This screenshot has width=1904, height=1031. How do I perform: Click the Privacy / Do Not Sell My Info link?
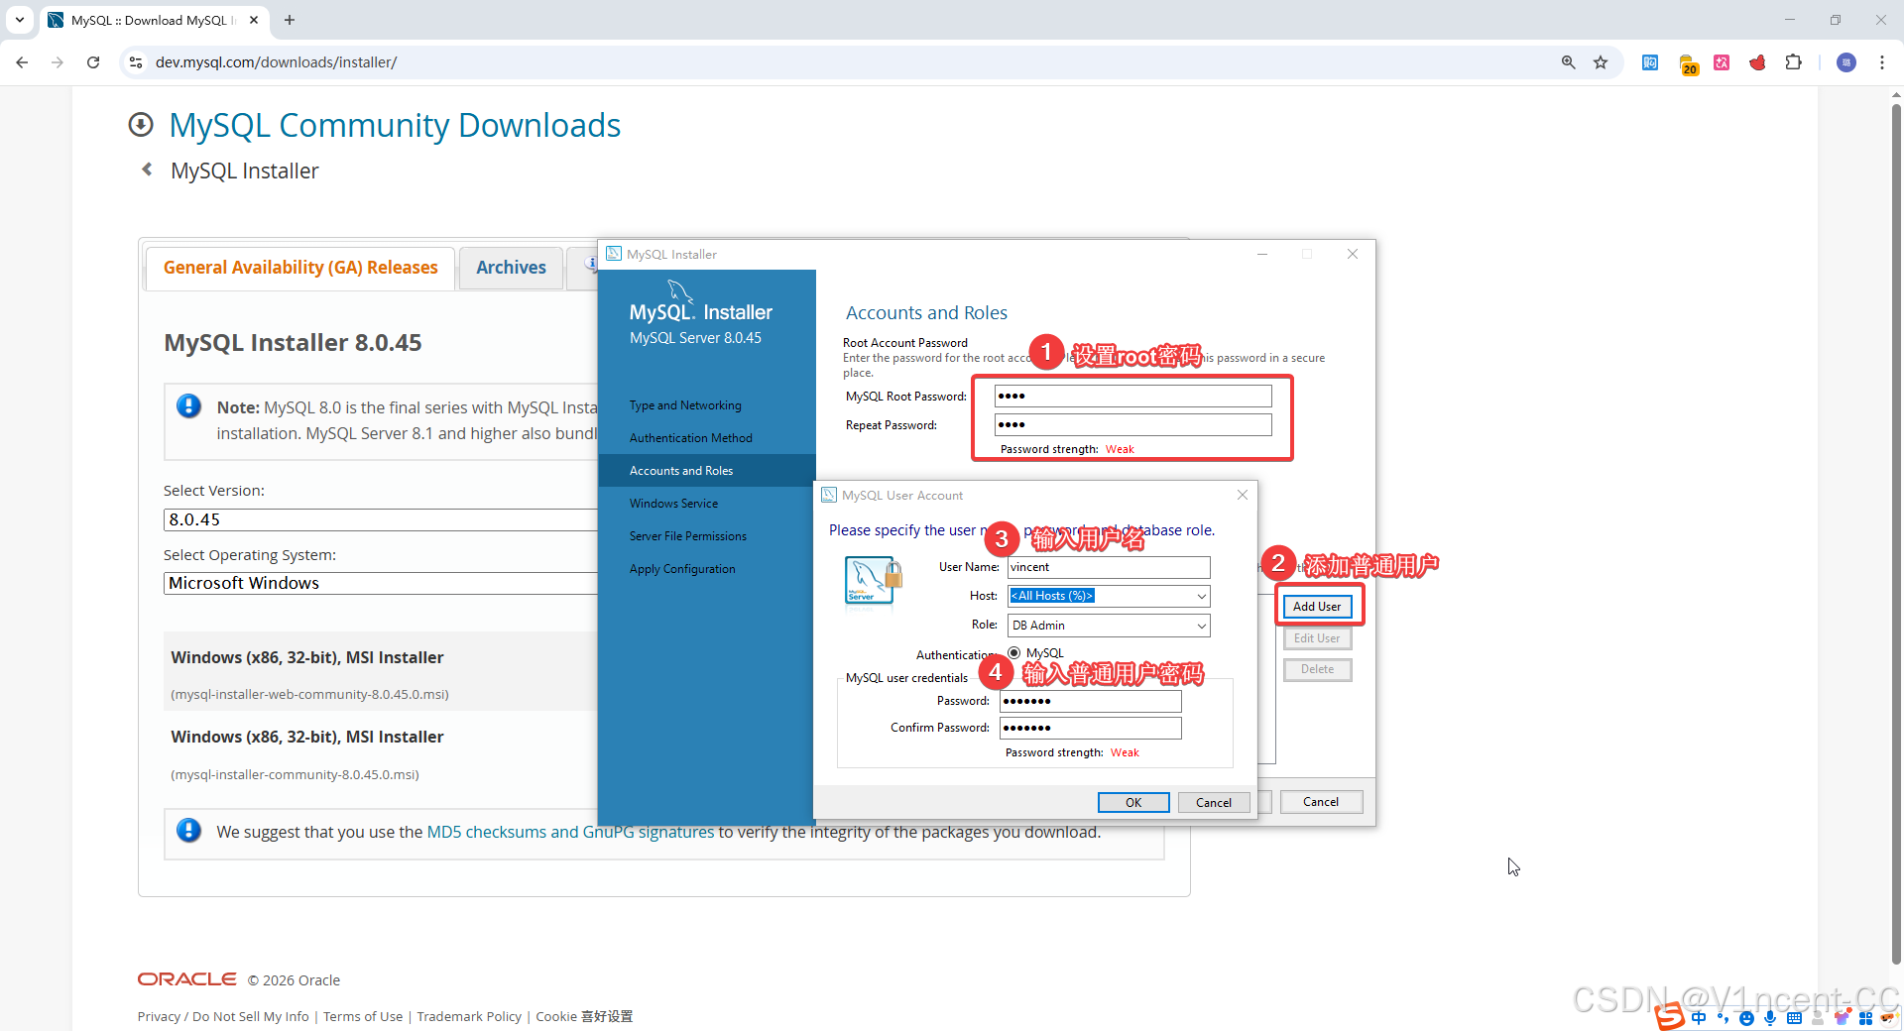tap(223, 1017)
